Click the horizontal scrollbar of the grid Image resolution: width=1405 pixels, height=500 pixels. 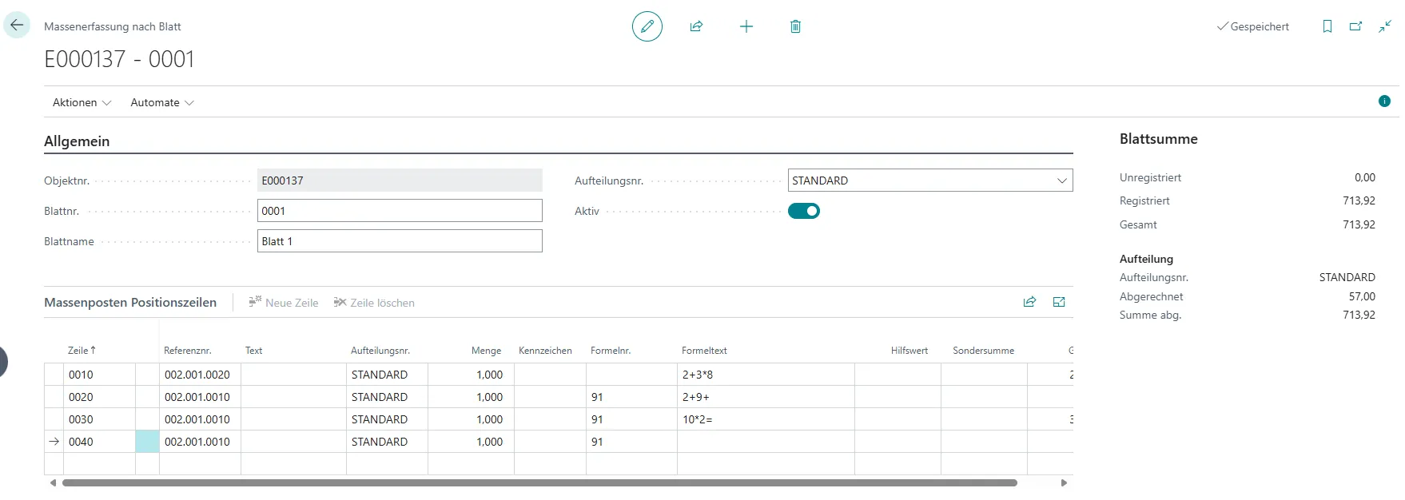[x=539, y=482]
